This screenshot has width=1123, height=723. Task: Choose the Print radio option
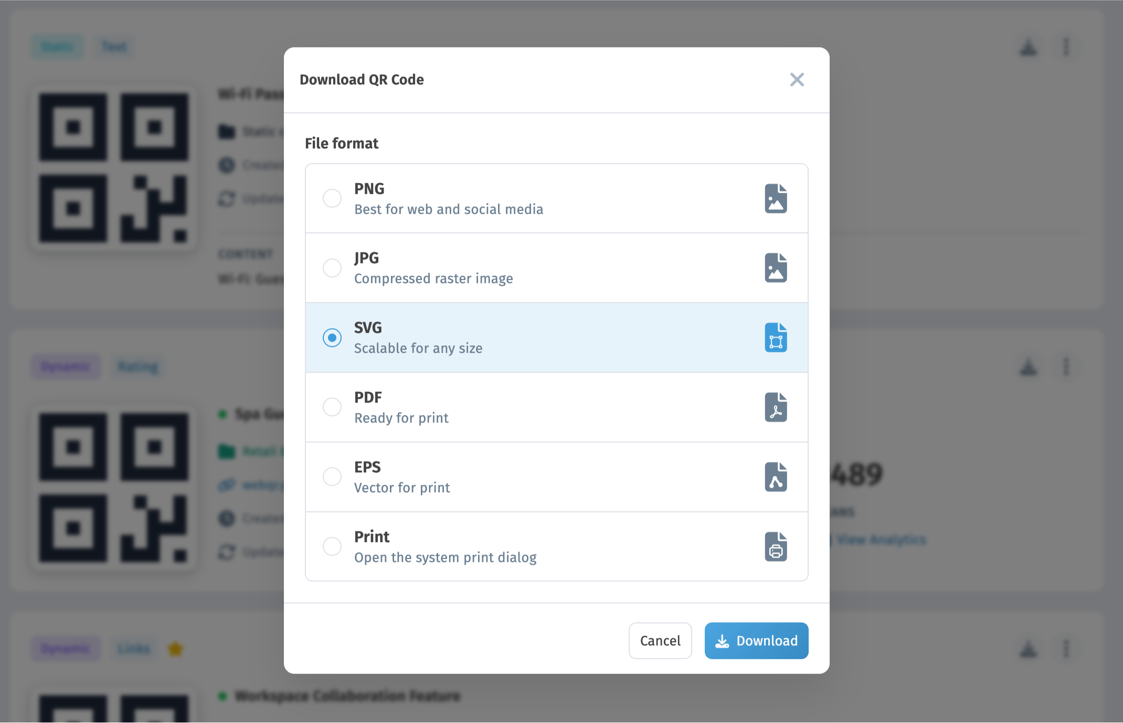point(332,547)
